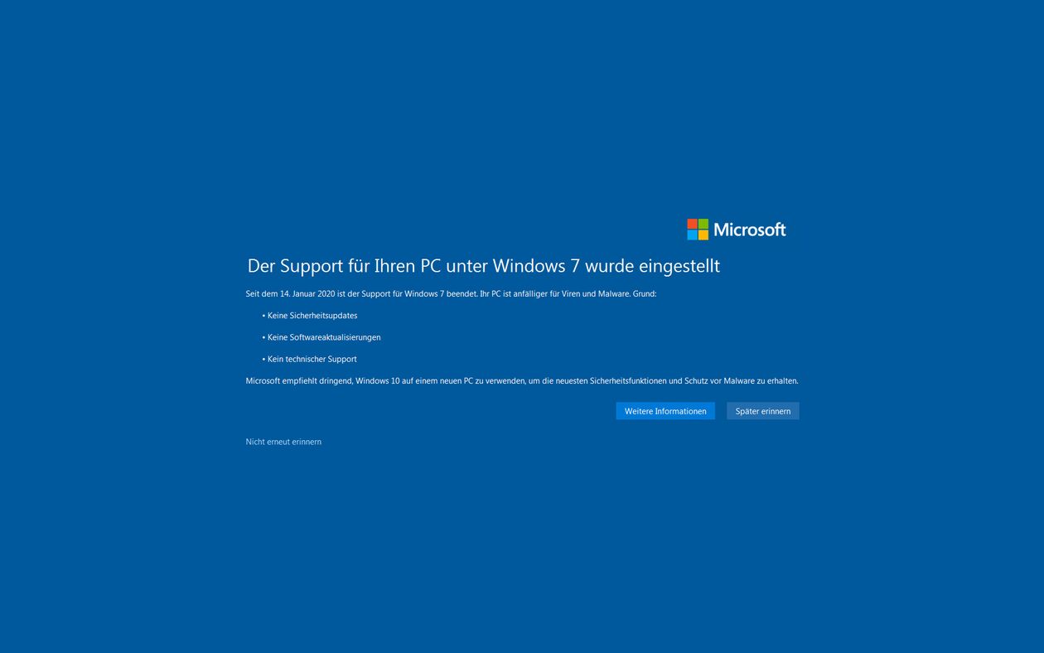Screen dimensions: 1044x653
Task: Click the Weitere Informationen button
Action: pyautogui.click(x=665, y=411)
